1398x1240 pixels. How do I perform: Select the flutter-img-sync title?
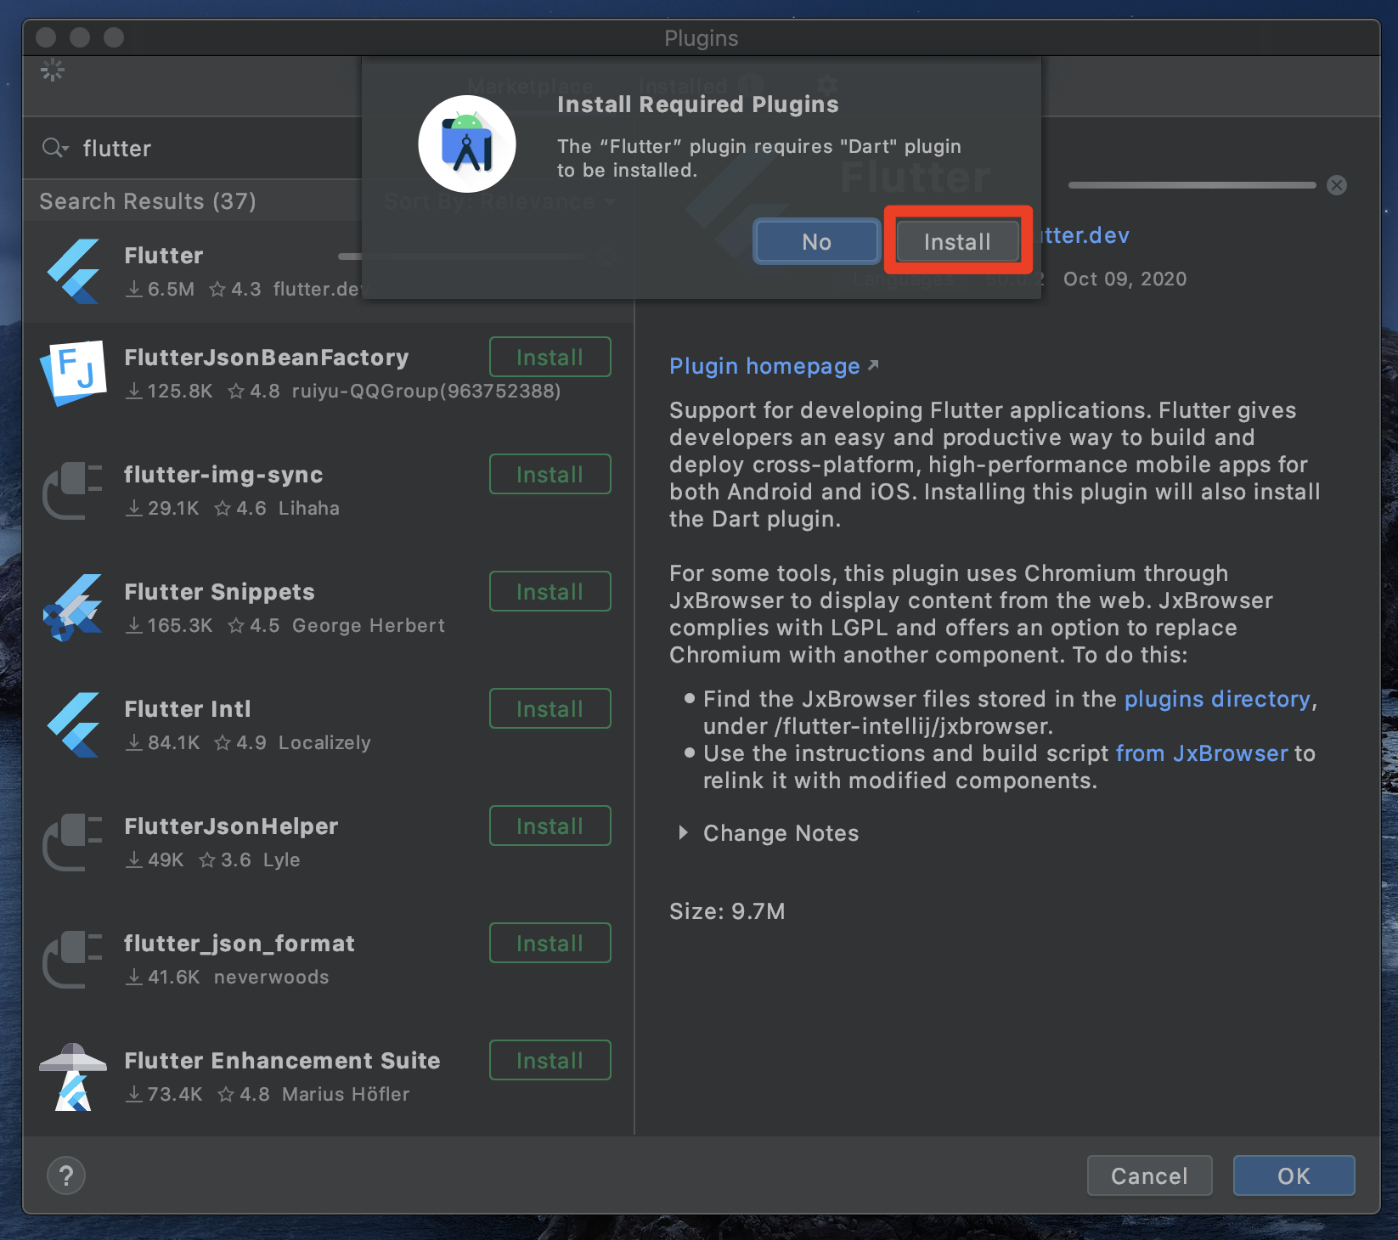point(223,475)
